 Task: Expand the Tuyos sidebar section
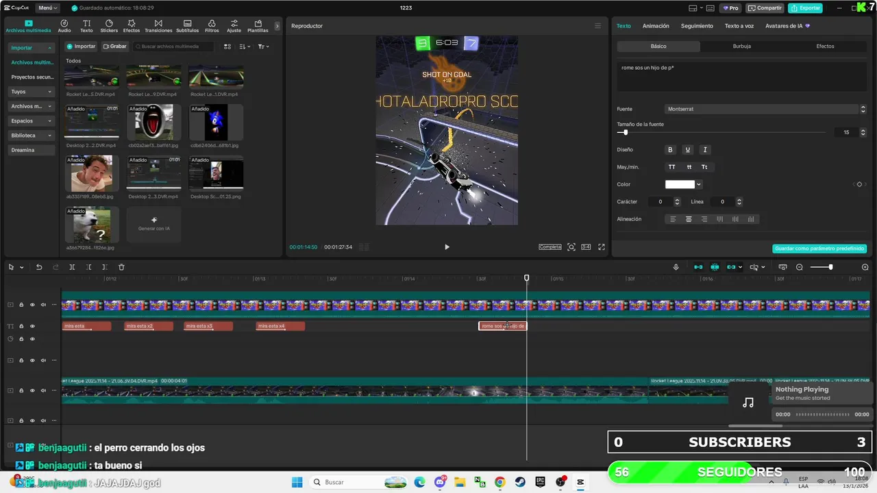pyautogui.click(x=32, y=92)
